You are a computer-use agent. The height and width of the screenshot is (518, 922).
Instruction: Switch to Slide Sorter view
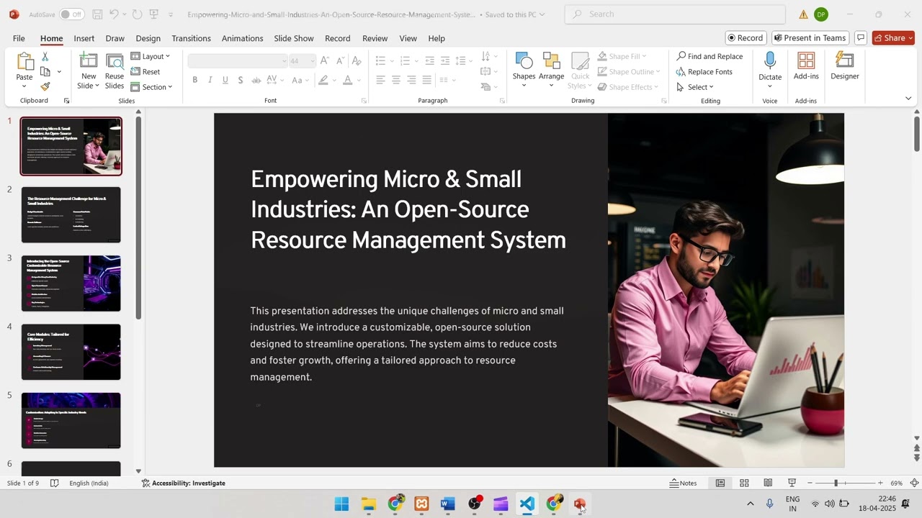tap(744, 483)
